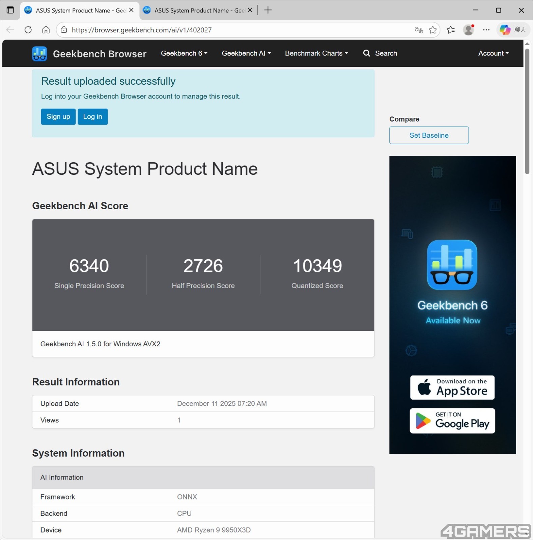This screenshot has height=540, width=533.
Task: Expand the Geekbench 6 dropdown
Action: point(184,53)
